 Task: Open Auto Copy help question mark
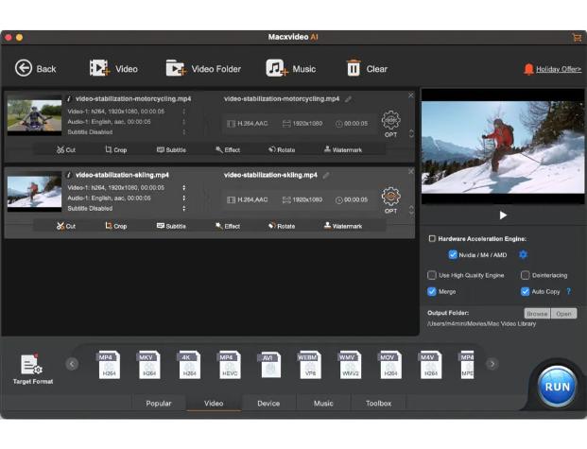[569, 291]
